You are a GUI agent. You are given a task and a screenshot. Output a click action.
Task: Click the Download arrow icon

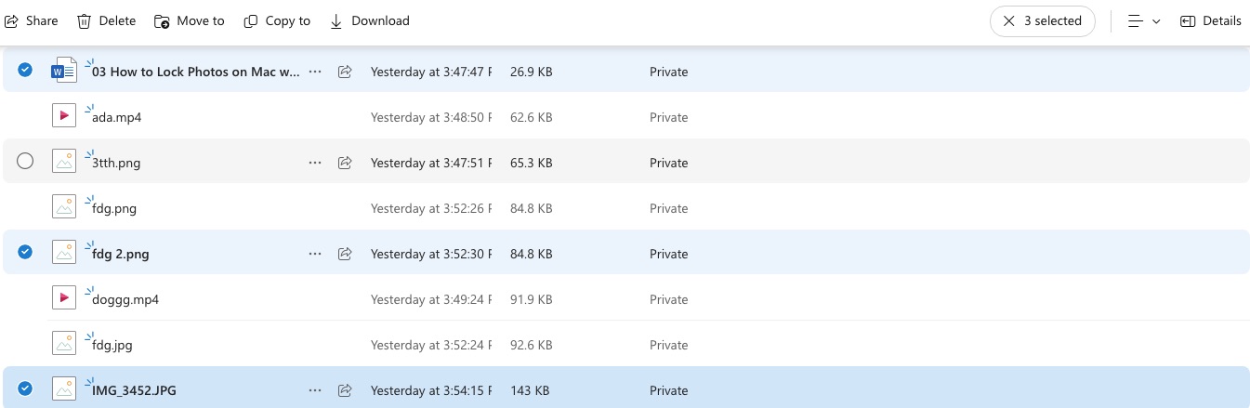(x=336, y=21)
